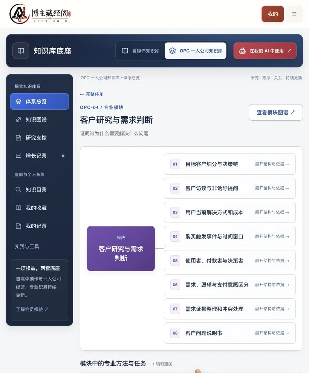Click 查看模块图谱 button
This screenshot has height=373, width=309.
click(276, 112)
